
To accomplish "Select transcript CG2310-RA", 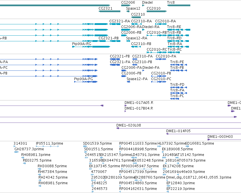I will (x=136, y=24).
